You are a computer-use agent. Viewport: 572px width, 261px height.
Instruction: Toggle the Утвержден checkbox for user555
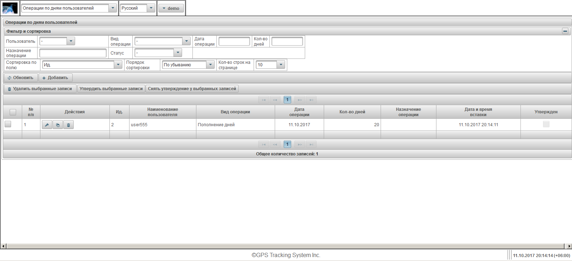click(x=546, y=124)
